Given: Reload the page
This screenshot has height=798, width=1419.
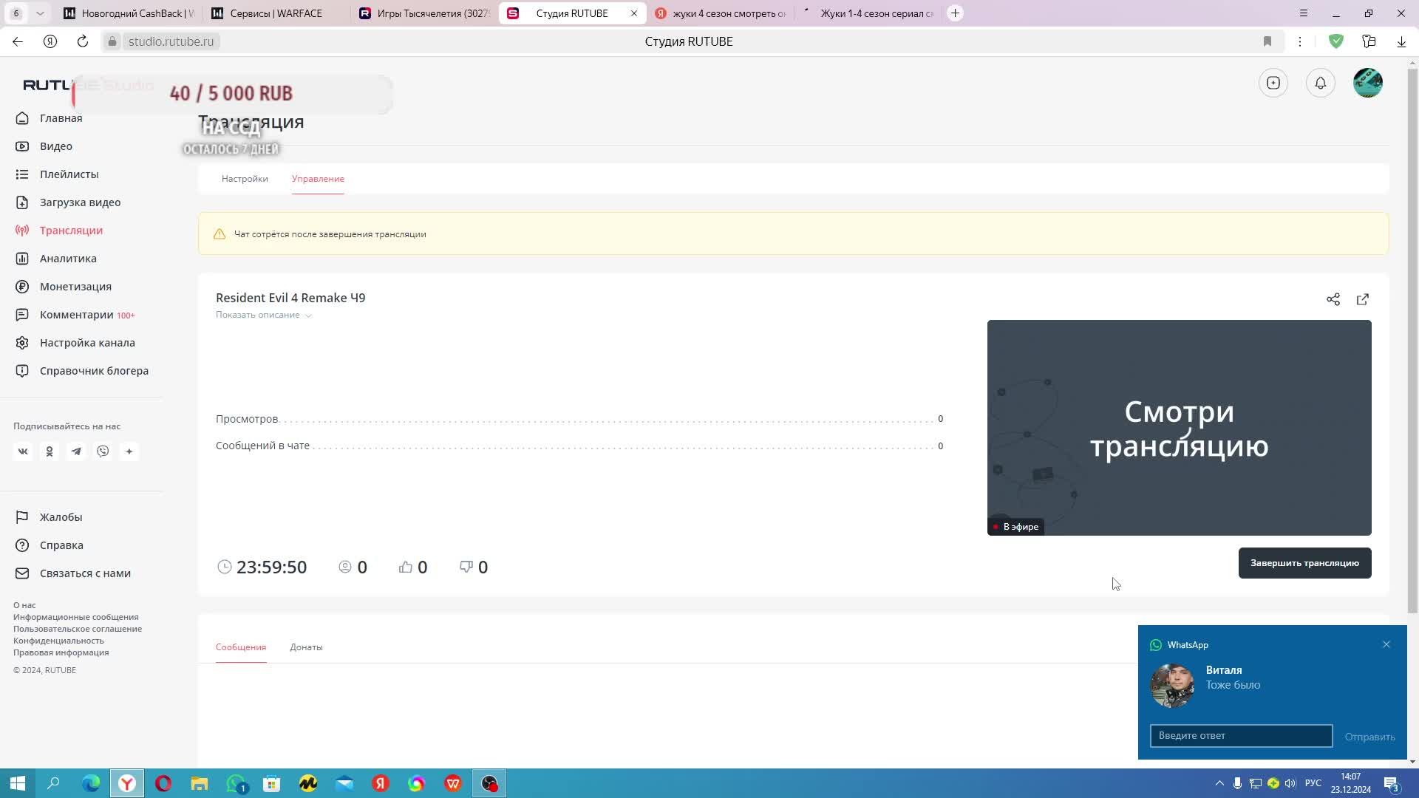Looking at the screenshot, I should [83, 41].
